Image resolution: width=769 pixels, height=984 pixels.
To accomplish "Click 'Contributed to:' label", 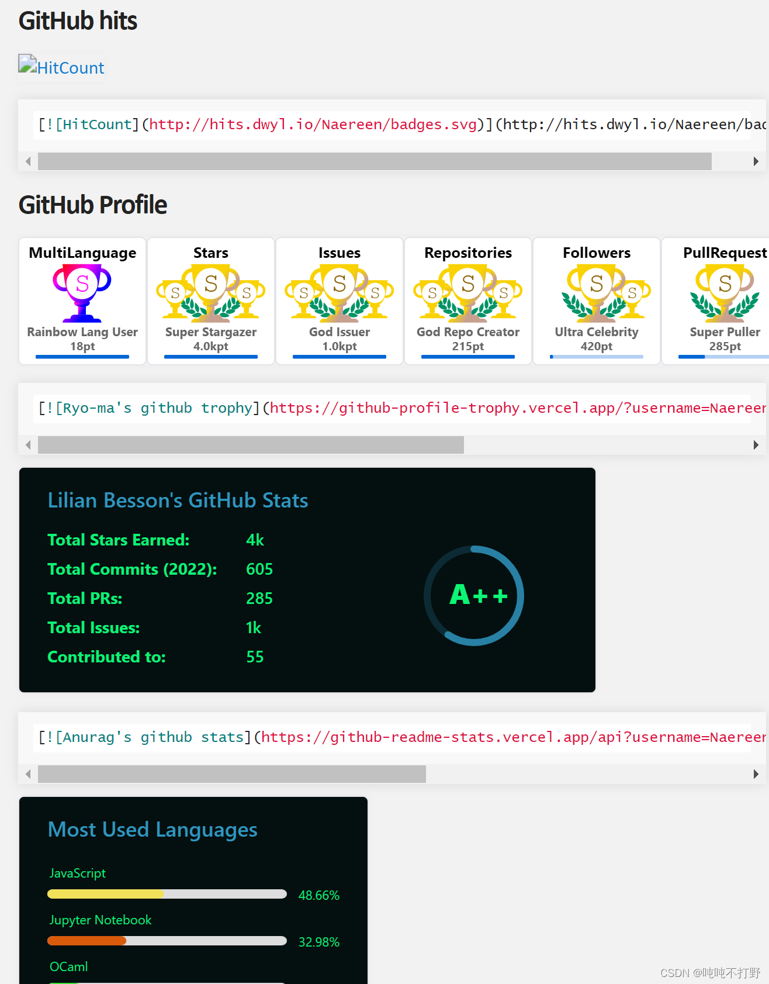I will tap(106, 657).
